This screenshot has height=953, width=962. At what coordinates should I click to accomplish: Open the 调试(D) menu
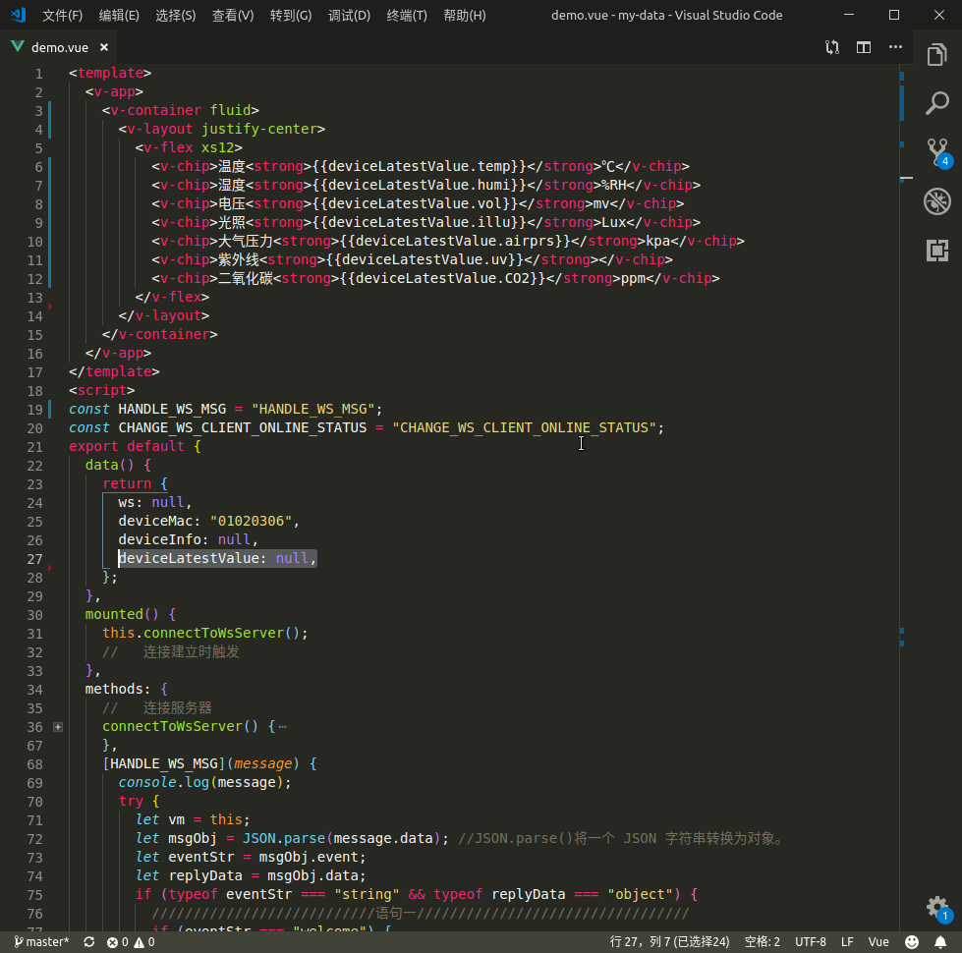pyautogui.click(x=349, y=16)
